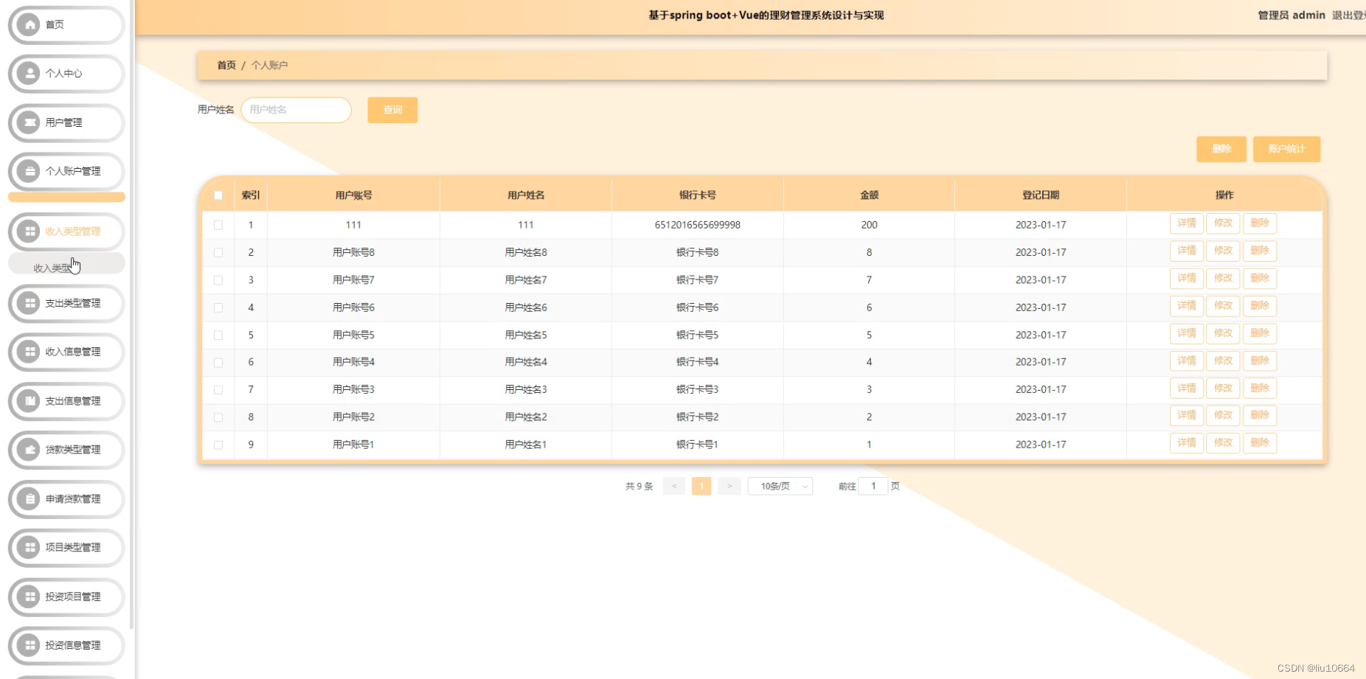The image size is (1366, 679).
Task: Click the 收入信息管理 grid icon
Action: [29, 352]
